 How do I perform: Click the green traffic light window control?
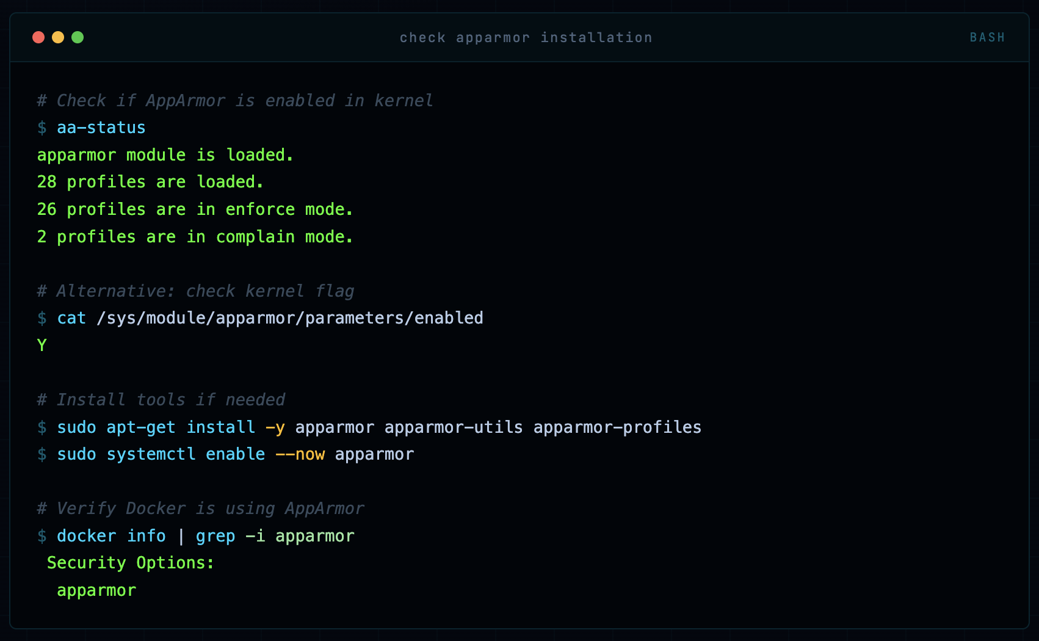(x=78, y=37)
